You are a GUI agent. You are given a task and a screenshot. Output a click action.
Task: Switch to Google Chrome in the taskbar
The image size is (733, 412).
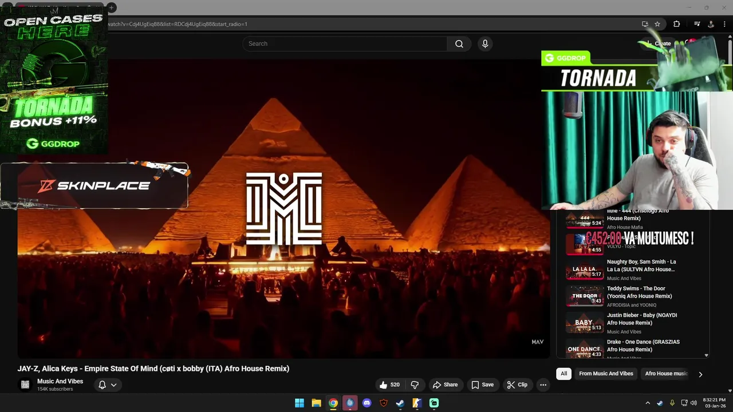tap(333, 403)
